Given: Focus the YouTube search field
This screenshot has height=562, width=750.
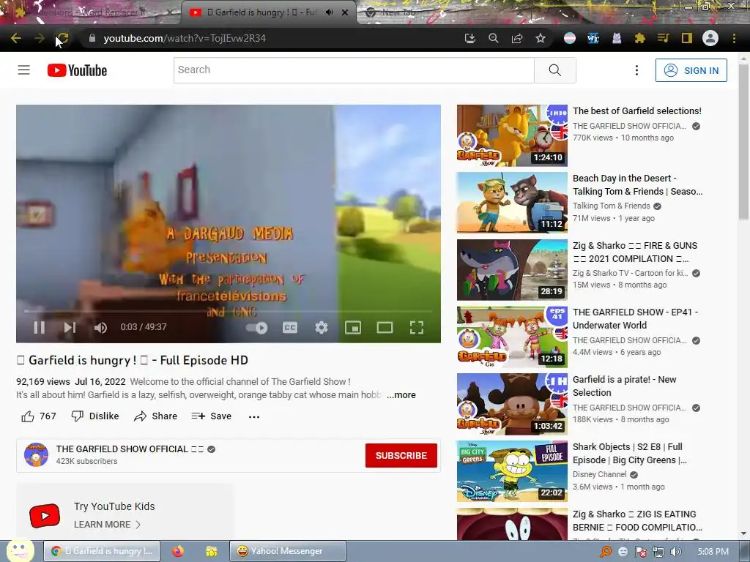Looking at the screenshot, I should tap(354, 70).
